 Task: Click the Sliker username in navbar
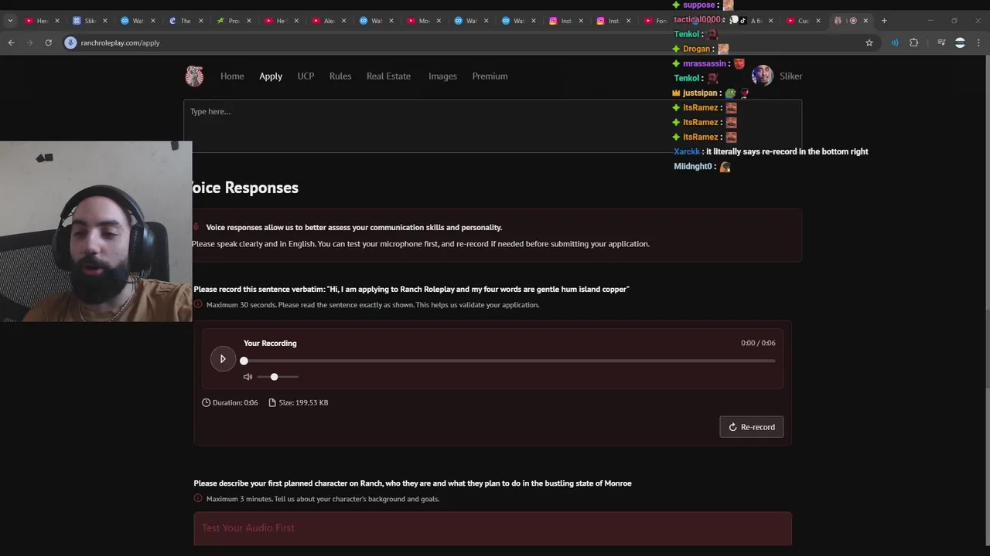pos(790,76)
